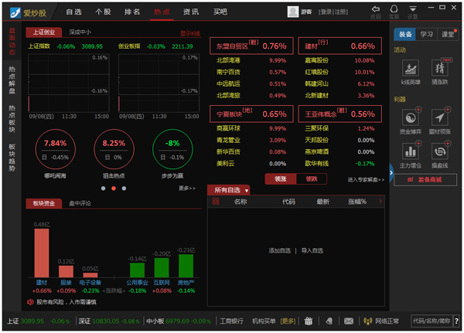Viewport: 464px width, 333px height.
Task: Click the gift icon in status bar
Action: click(x=309, y=321)
